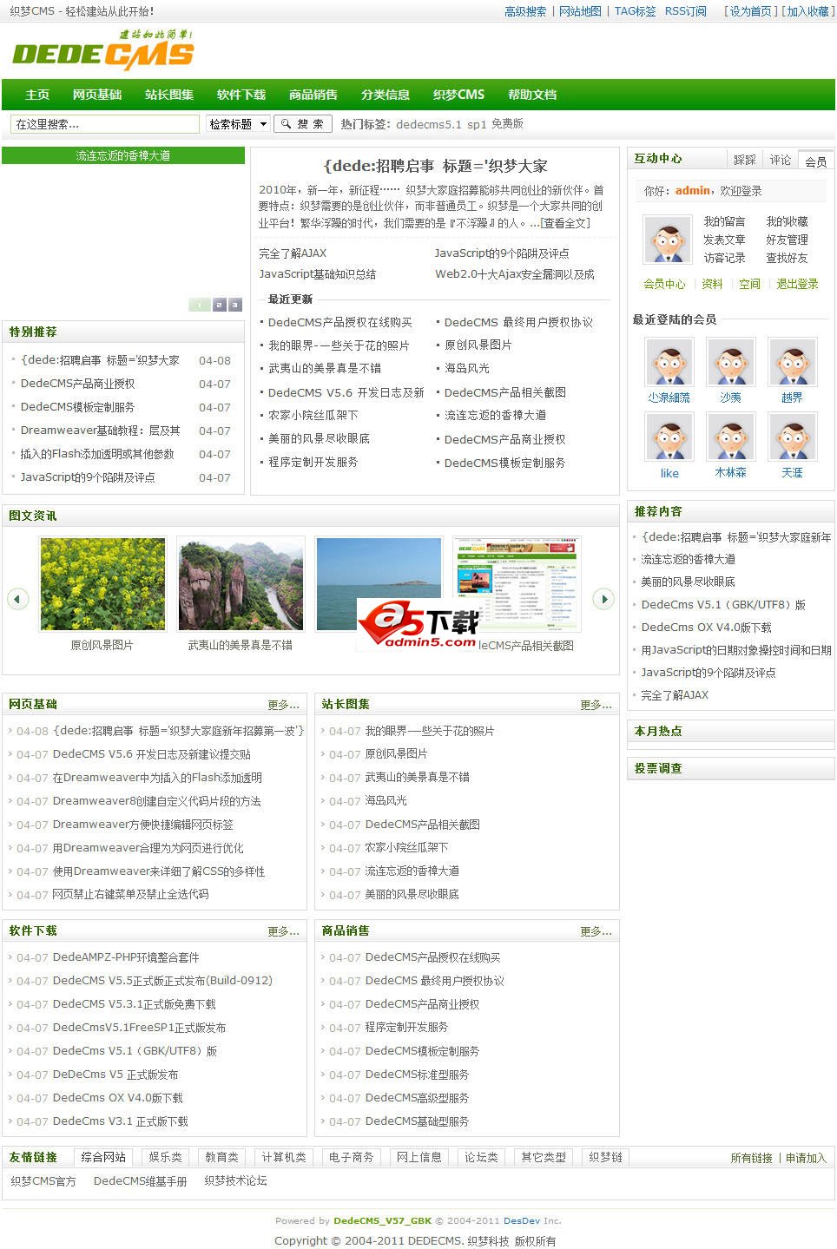Click the left carousel arrow in 图文资讯
This screenshot has height=1249, width=837.
(x=17, y=598)
